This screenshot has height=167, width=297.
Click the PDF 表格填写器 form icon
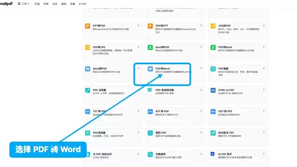[x=150, y=90]
